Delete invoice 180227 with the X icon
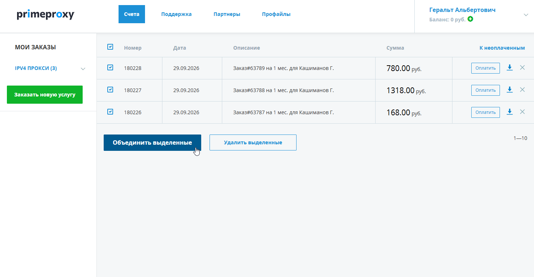 tap(522, 90)
